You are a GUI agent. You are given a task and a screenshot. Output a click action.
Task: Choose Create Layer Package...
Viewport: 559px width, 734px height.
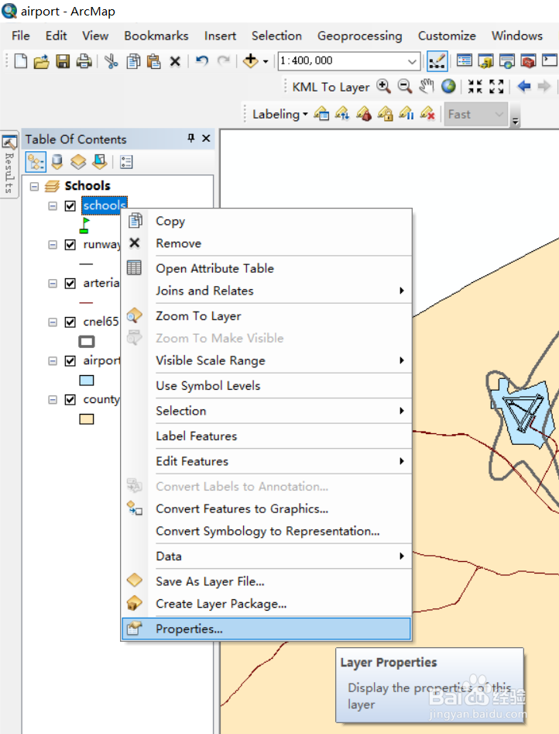click(266, 604)
